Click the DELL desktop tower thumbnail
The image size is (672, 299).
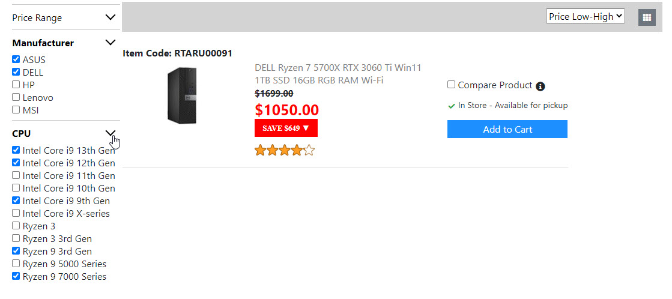pyautogui.click(x=181, y=95)
